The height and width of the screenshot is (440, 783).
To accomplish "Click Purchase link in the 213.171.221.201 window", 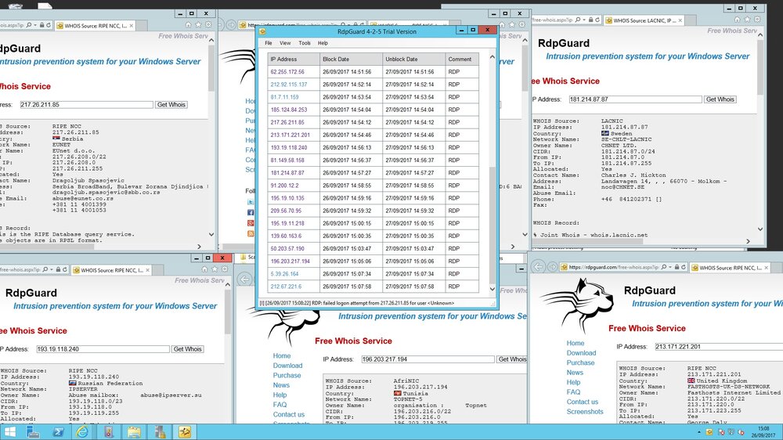I will 580,362.
